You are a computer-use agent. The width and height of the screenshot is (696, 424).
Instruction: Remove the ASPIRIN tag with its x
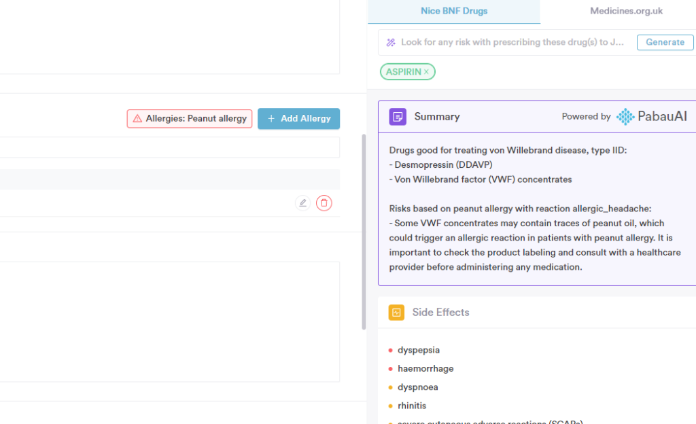(427, 72)
